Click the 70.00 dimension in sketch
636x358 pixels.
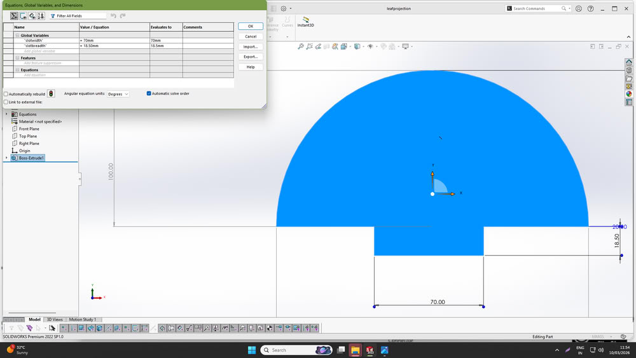pyautogui.click(x=438, y=302)
